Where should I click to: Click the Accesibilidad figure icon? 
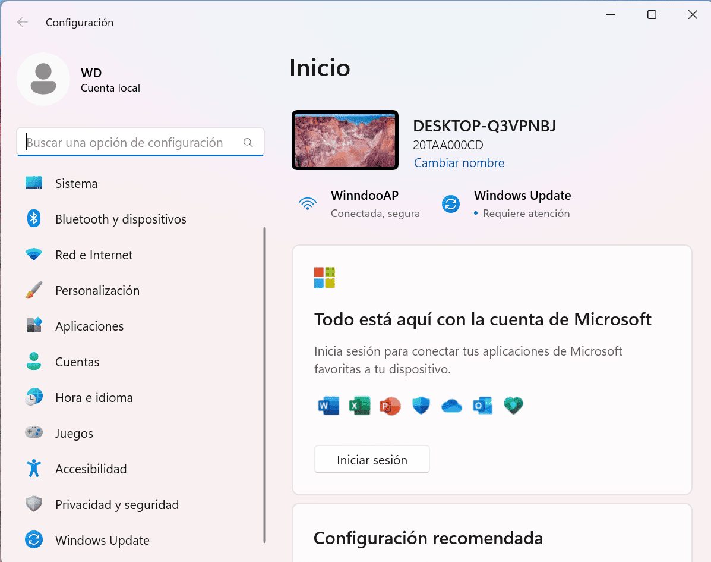33,468
